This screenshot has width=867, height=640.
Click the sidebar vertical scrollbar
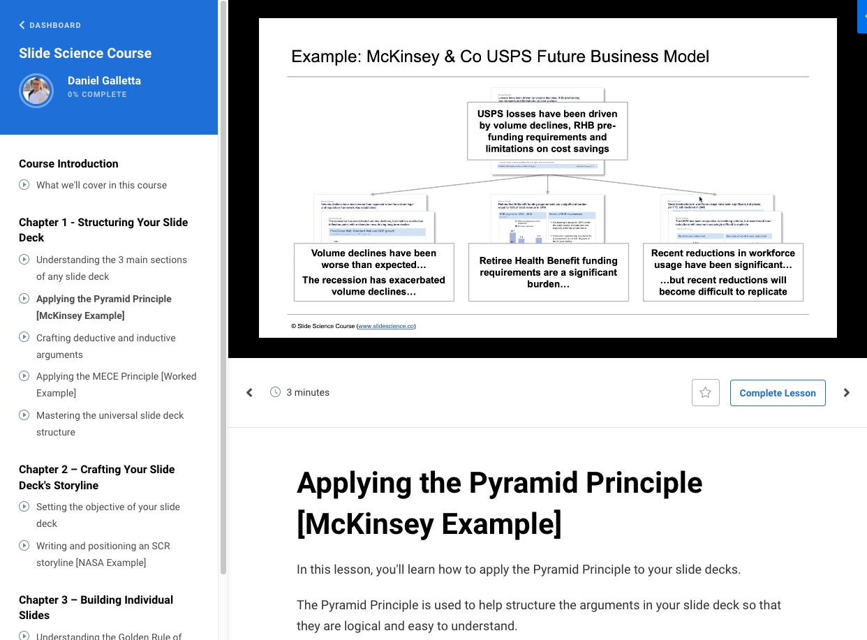[223, 288]
